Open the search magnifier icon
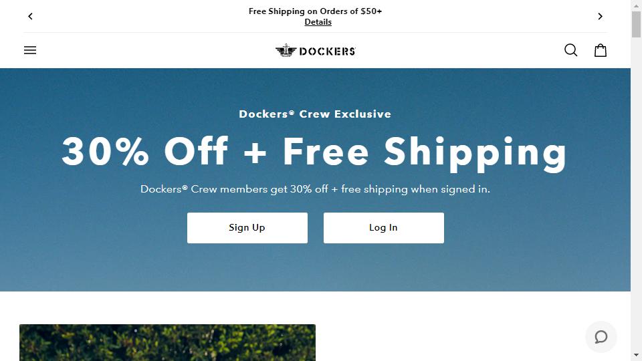 (x=570, y=50)
